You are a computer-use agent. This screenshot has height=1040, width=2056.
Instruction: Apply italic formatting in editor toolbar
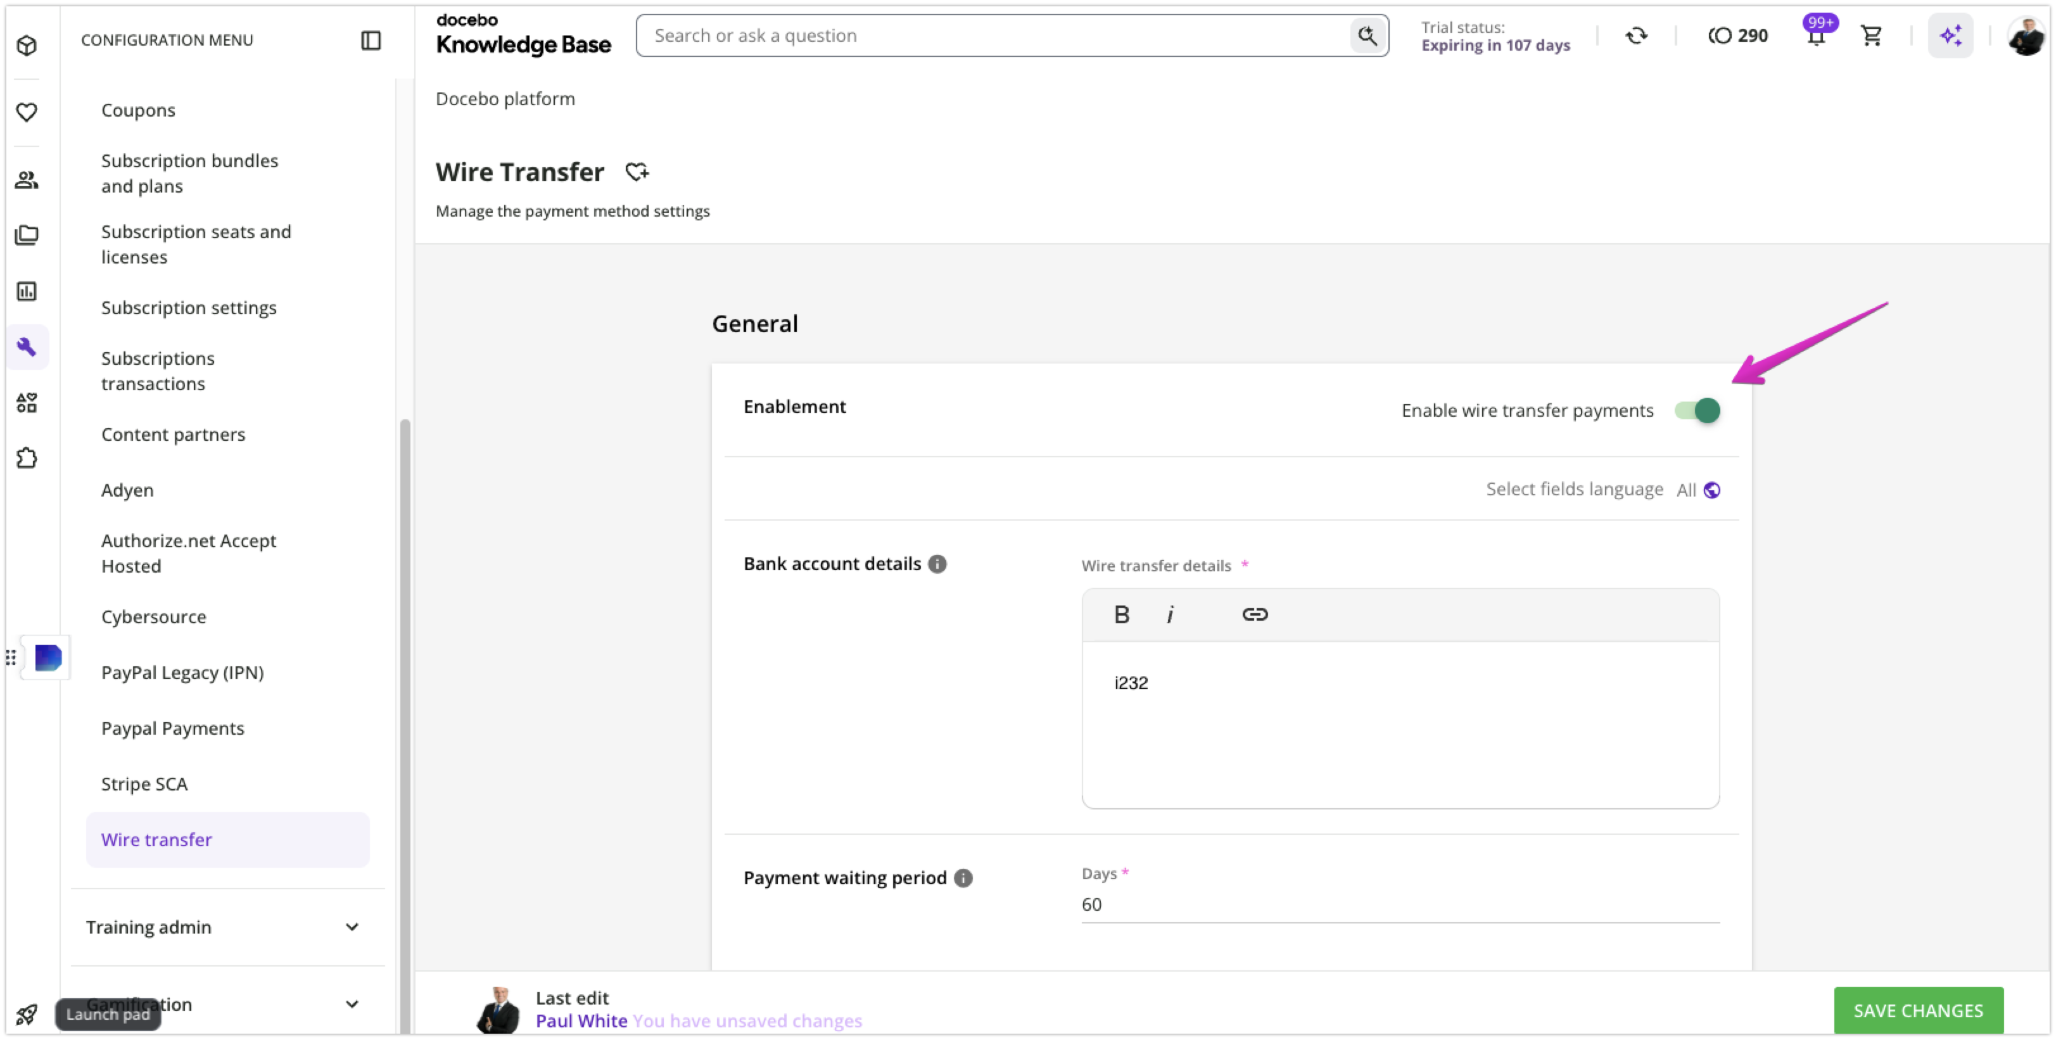click(1170, 614)
